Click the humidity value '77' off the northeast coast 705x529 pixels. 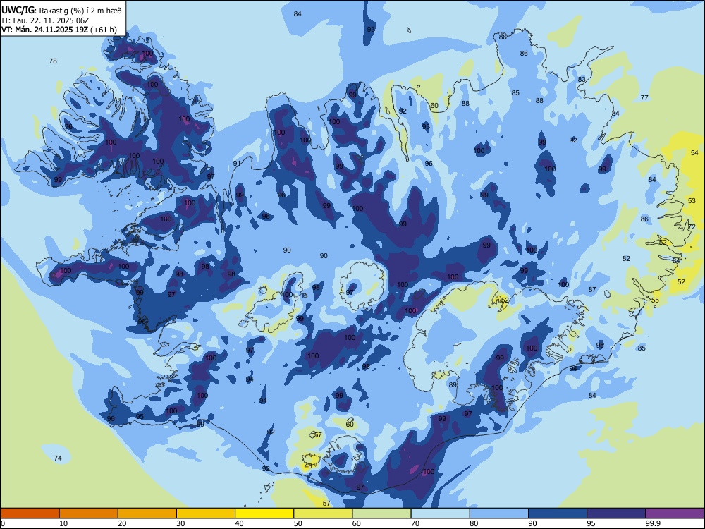point(644,97)
